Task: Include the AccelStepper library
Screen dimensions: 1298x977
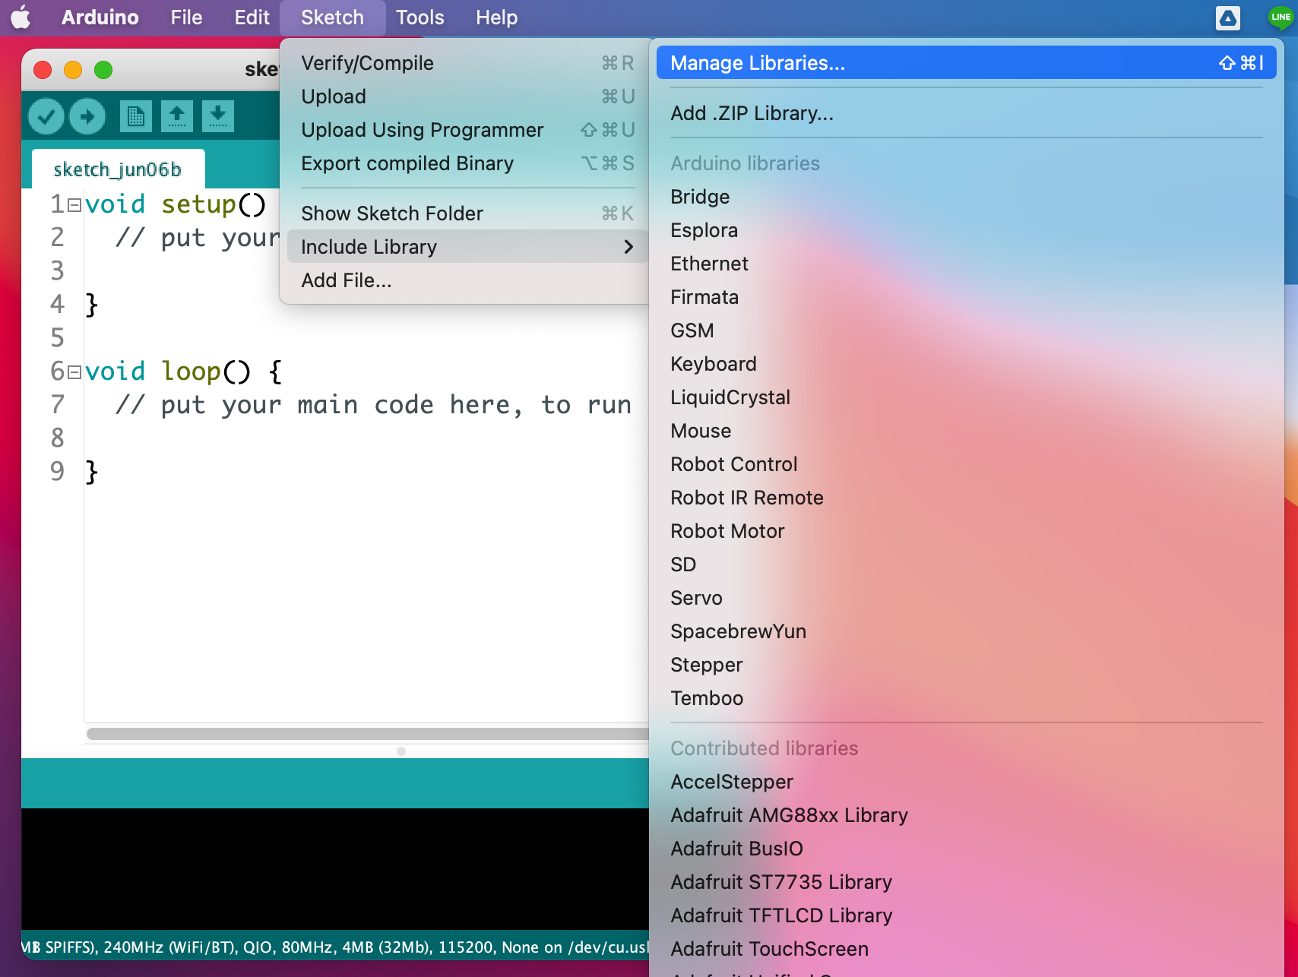Action: click(966, 782)
